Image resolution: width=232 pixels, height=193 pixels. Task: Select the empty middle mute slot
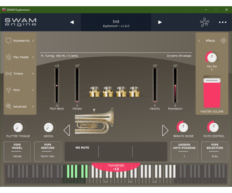point(115,151)
